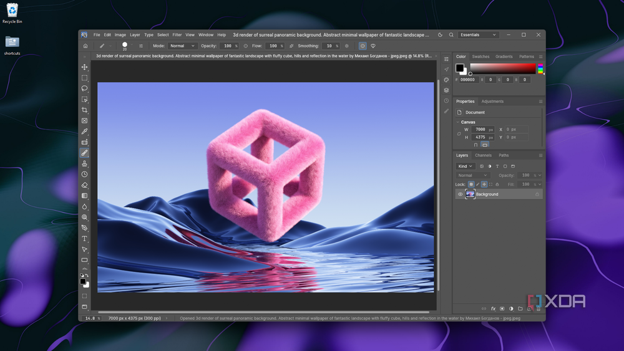Click the foreground color swatch in Color panel
Viewport: 624px width, 351px height.
point(460,68)
